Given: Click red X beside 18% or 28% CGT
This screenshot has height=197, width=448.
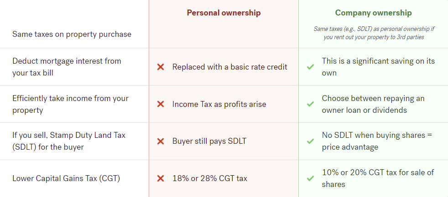Looking at the screenshot, I should (x=161, y=178).
